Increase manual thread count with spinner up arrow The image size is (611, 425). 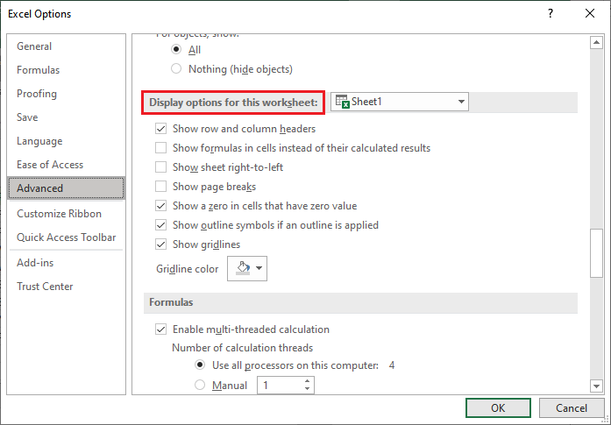(307, 381)
